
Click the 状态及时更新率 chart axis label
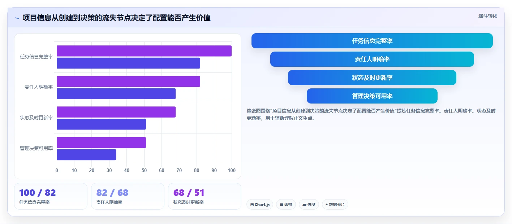(36, 118)
